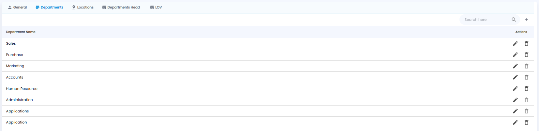Edit the Applications department row
The height and width of the screenshot is (131, 539).
[515, 111]
